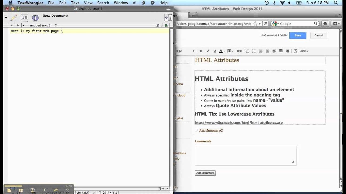Edit the HTML Attributes page title field
Image resolution: width=346 pixels, height=194 pixels.
pos(260,60)
